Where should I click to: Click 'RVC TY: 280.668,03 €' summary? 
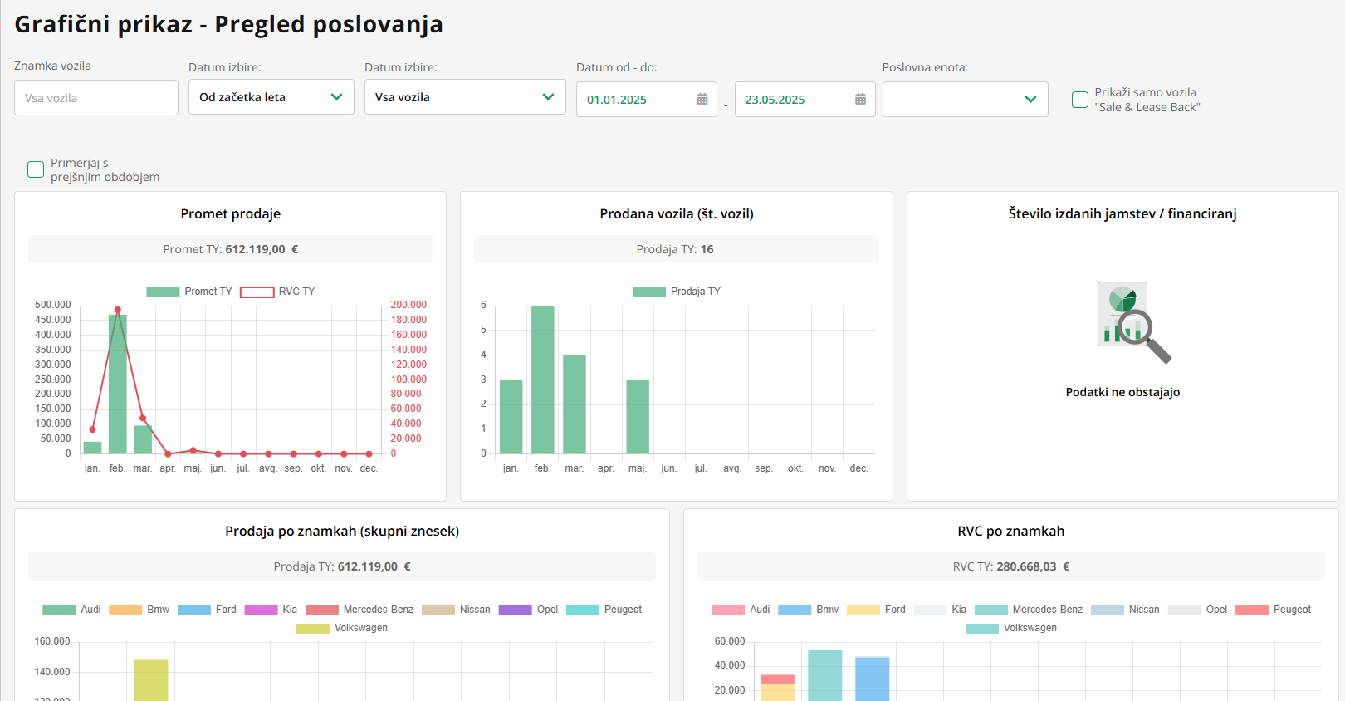pyautogui.click(x=1011, y=566)
